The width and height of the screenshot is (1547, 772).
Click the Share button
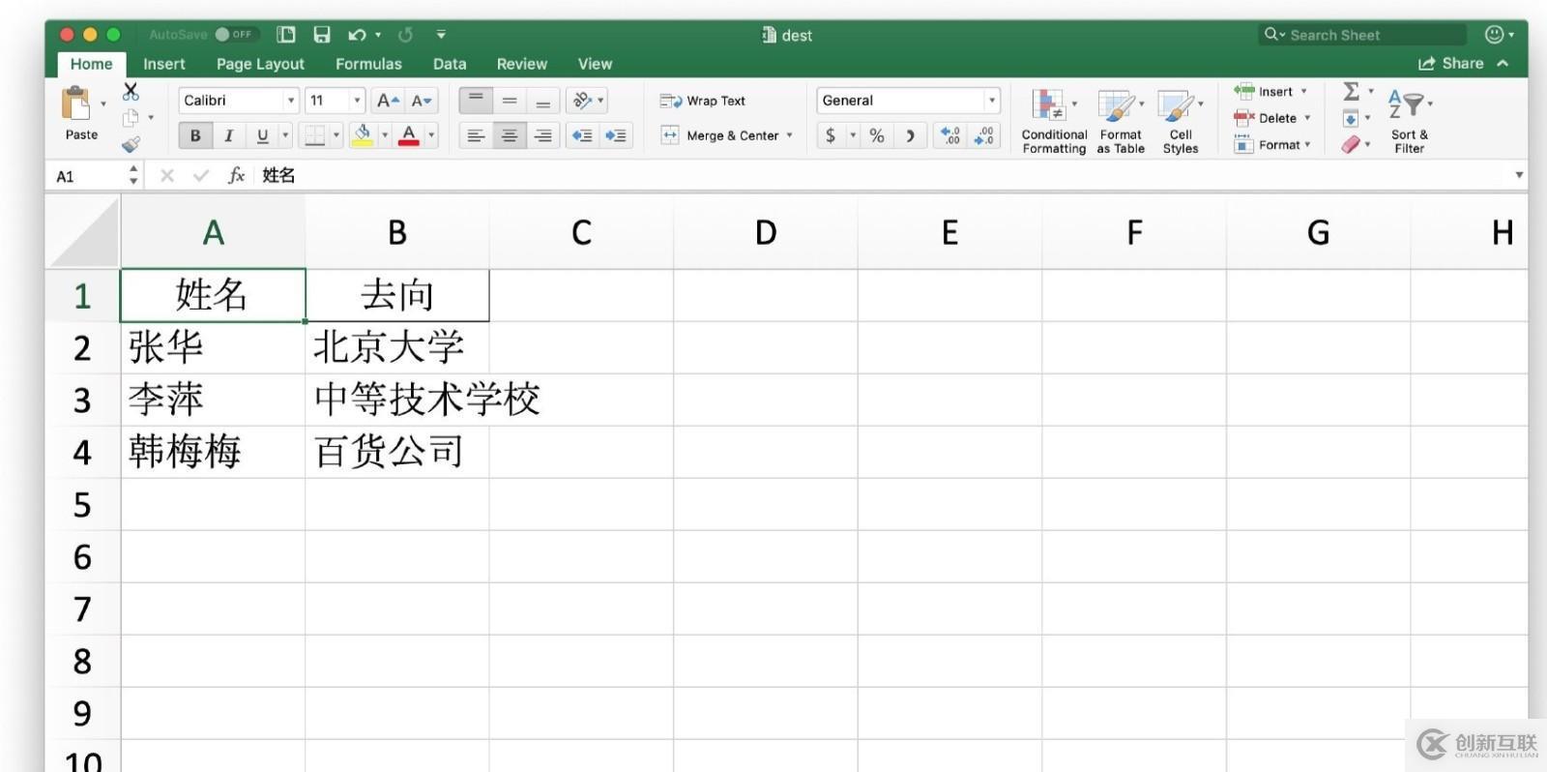coord(1450,64)
